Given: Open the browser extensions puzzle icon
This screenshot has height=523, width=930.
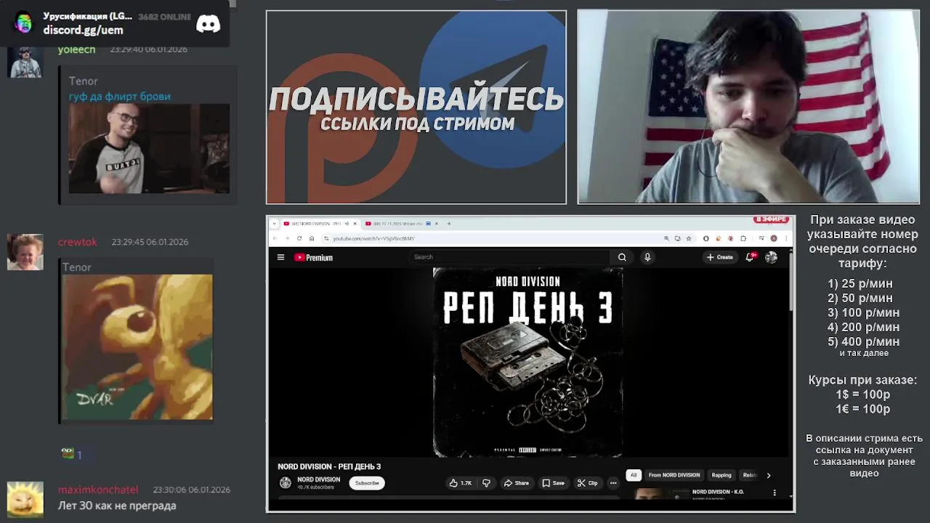Looking at the screenshot, I should pos(743,238).
